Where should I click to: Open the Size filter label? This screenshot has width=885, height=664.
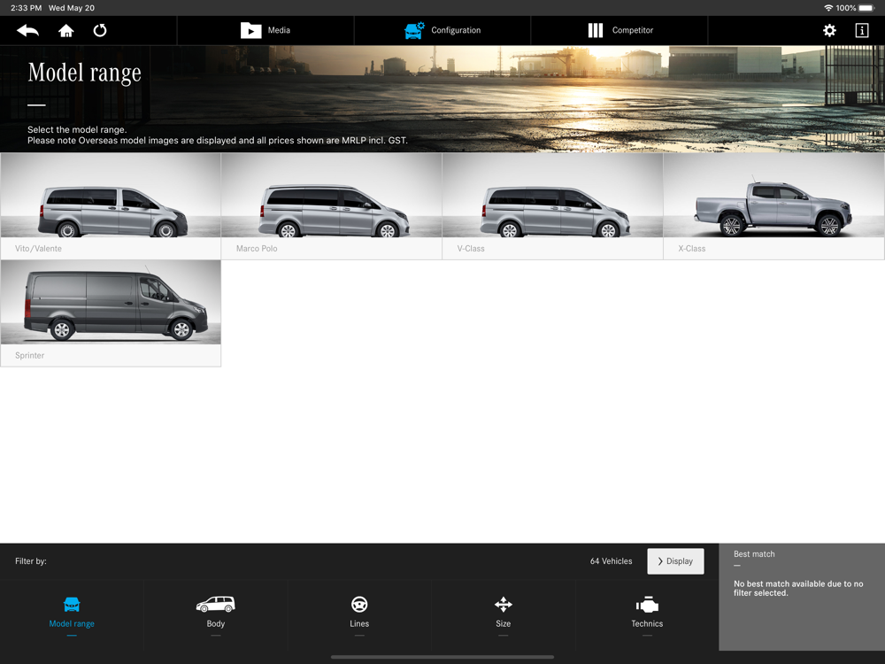pyautogui.click(x=504, y=623)
